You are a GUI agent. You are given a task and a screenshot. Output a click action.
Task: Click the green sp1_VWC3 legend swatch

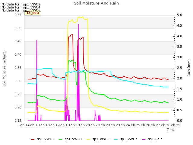(60, 140)
